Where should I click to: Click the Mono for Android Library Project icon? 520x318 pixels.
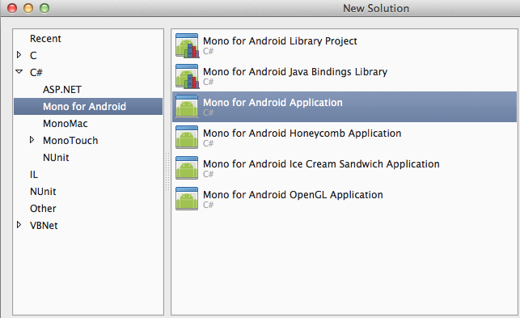(187, 45)
